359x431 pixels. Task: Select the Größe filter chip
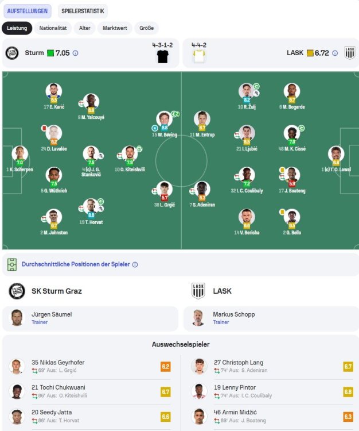(146, 28)
